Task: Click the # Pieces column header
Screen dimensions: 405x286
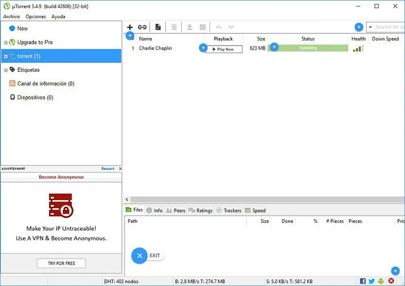Action: pos(335,221)
